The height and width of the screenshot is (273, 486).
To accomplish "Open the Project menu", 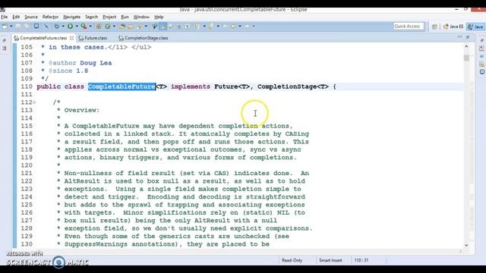I will 109,17.
